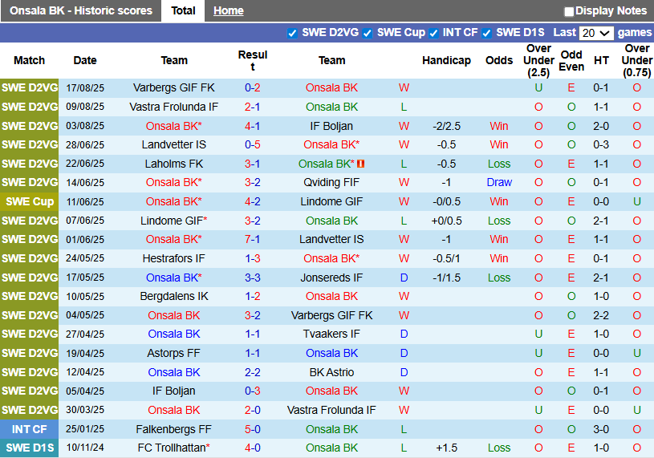Click the Handicap column header
654x458 pixels.
[446, 60]
